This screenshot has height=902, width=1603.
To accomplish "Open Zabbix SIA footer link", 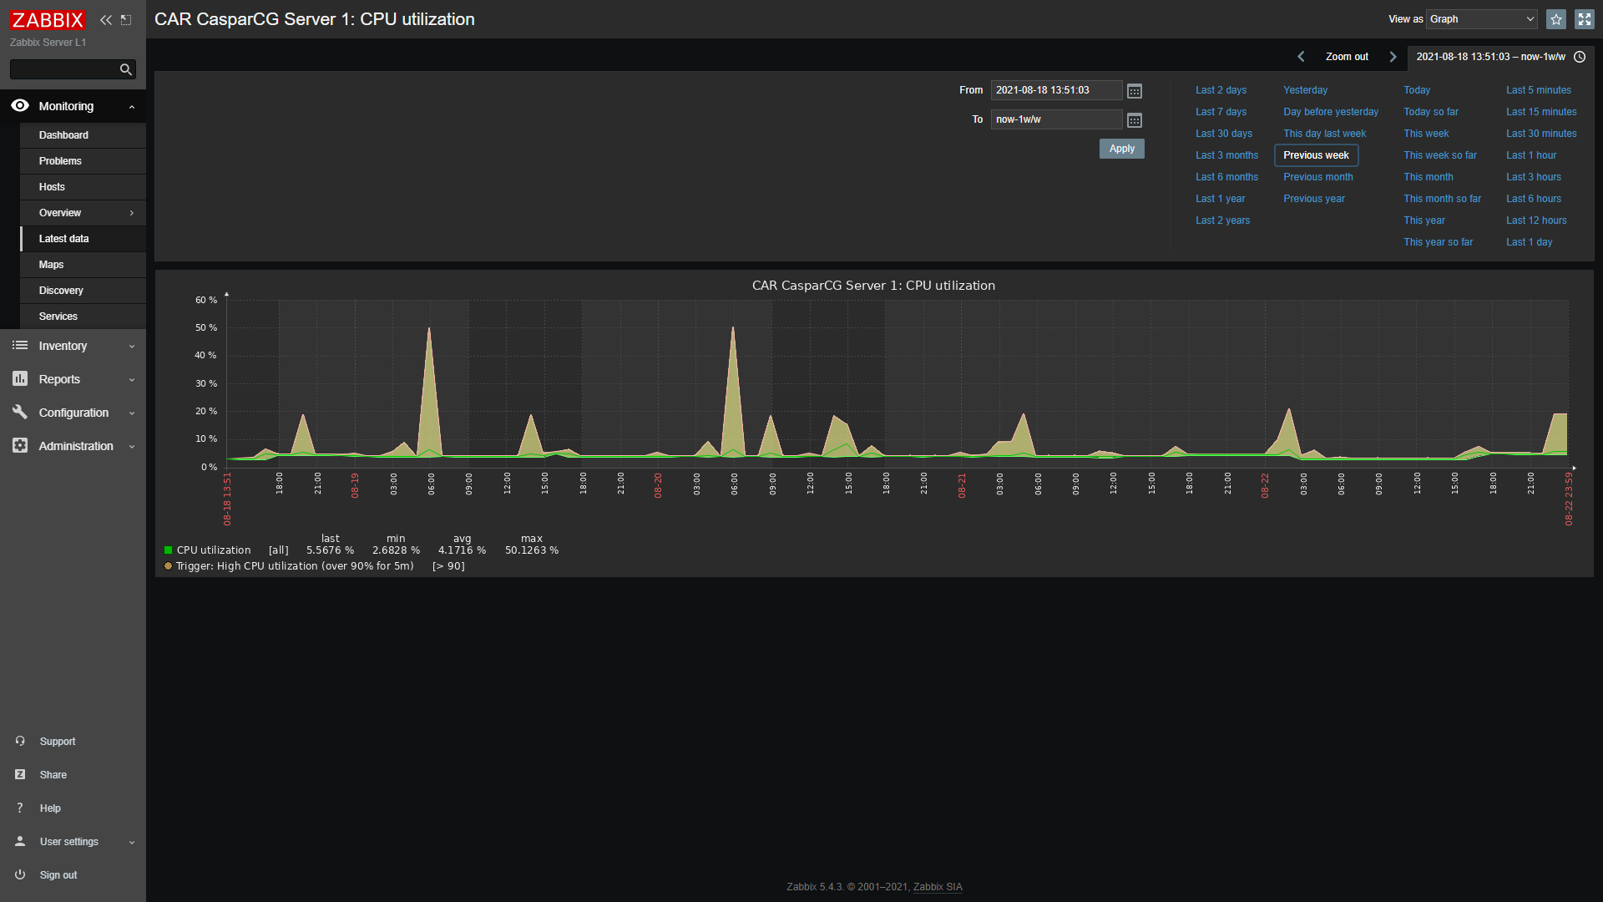I will pyautogui.click(x=938, y=887).
